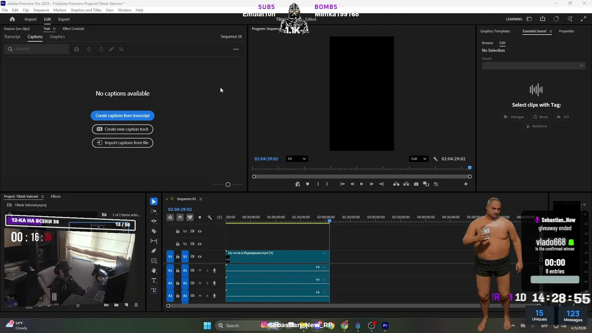Image resolution: width=592 pixels, height=333 pixels.
Task: Select the Selection tool arrow
Action: pos(154,201)
